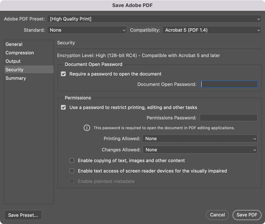Enable copying of text, images and other content

coord(72,160)
